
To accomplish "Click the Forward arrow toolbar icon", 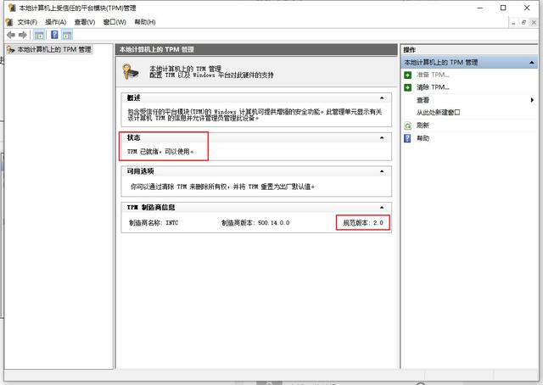I will [23, 35].
